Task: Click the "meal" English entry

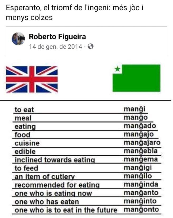Action: (x=23, y=118)
